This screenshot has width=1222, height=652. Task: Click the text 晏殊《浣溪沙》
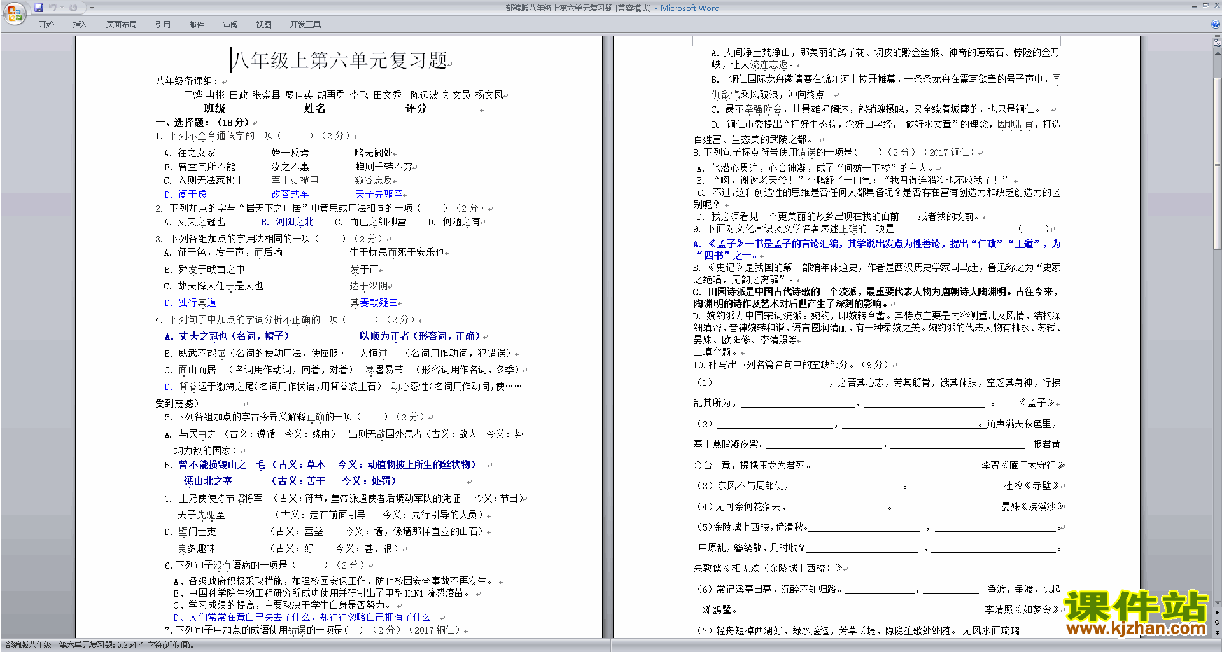1032,507
